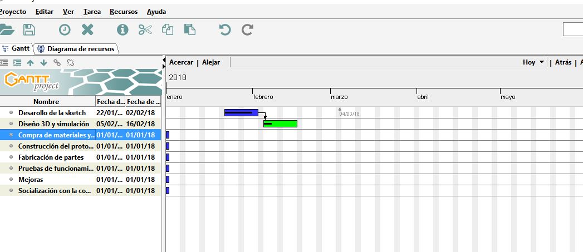The image size is (583, 252).
Task: Open the Editar menu
Action: [x=44, y=12]
